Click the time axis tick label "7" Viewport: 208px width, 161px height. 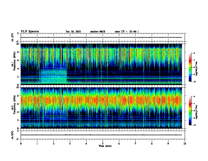click(136, 144)
